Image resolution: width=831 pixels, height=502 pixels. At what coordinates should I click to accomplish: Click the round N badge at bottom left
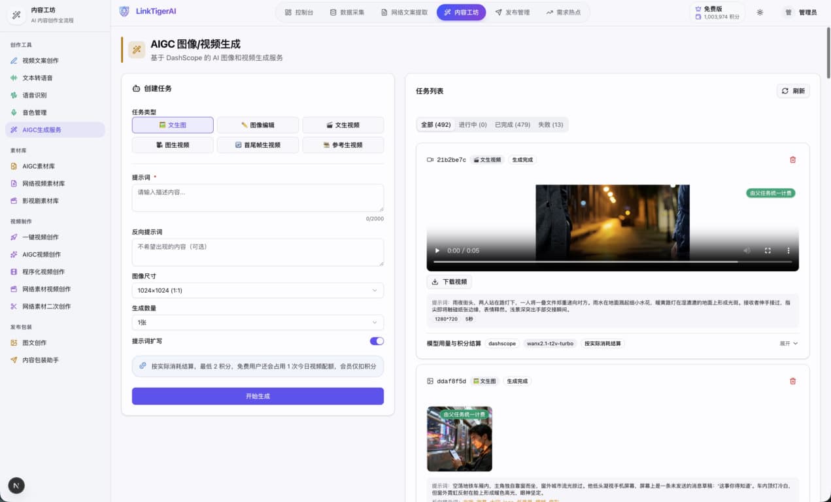[x=16, y=485]
